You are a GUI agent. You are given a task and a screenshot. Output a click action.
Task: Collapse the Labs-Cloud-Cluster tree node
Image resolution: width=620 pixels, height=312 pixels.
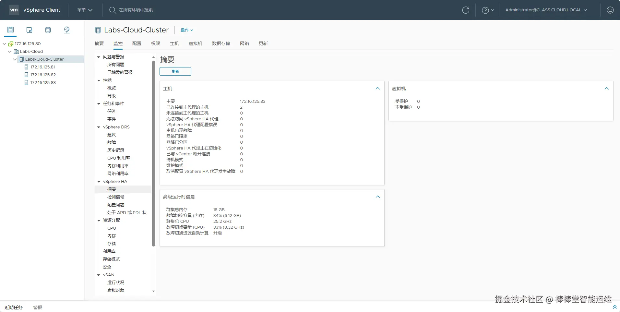point(15,59)
